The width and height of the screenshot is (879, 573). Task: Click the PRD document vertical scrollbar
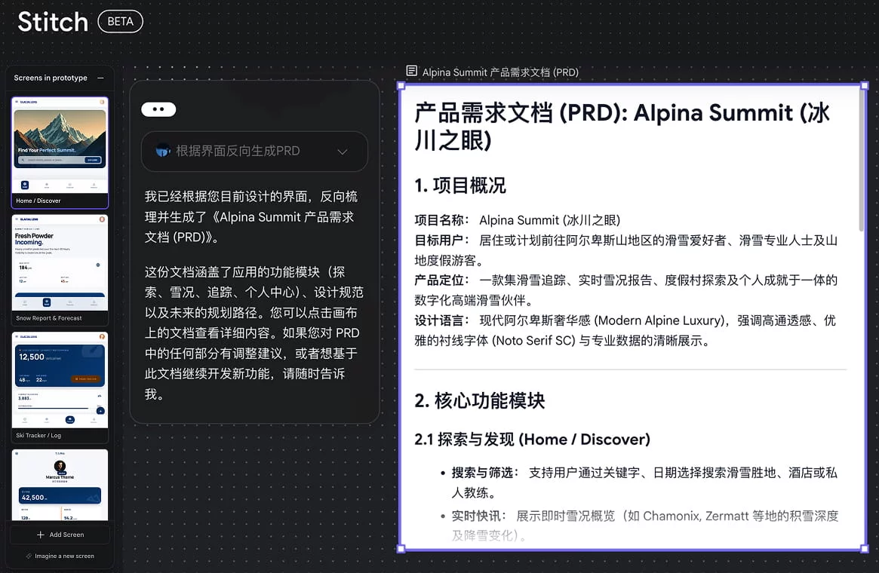point(862,162)
